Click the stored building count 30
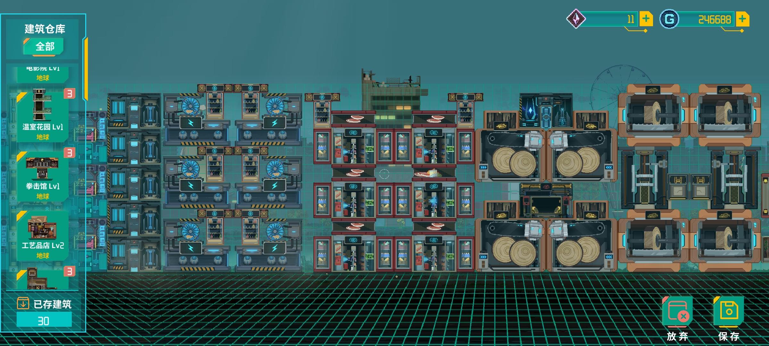Image resolution: width=769 pixels, height=346 pixels. click(x=44, y=320)
